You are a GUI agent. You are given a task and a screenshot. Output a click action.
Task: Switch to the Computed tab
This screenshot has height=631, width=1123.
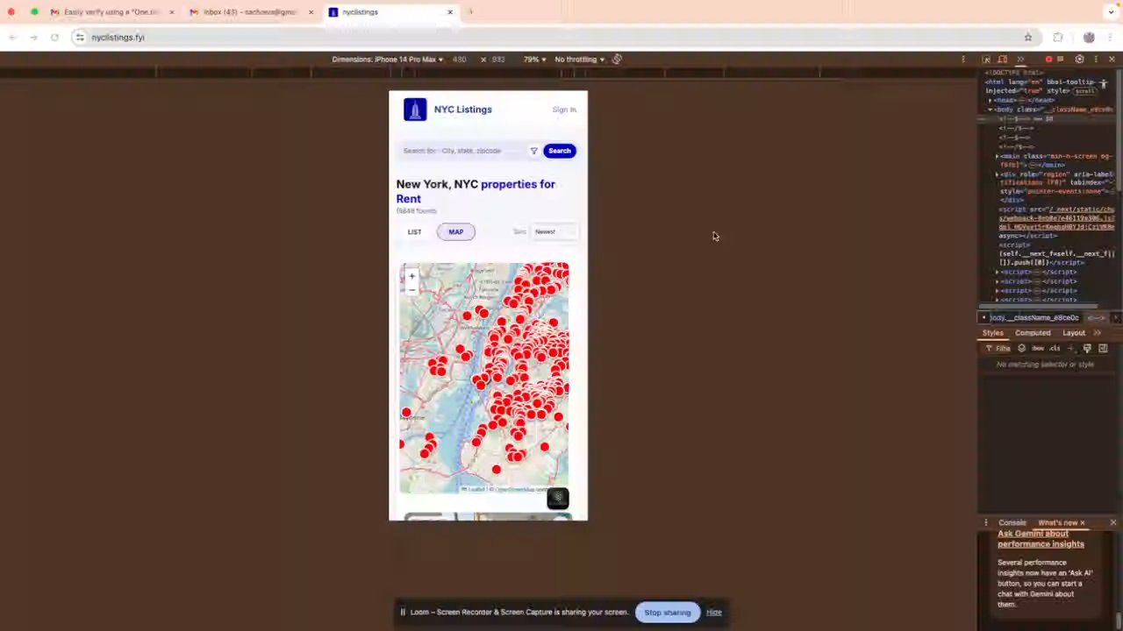(x=1033, y=333)
